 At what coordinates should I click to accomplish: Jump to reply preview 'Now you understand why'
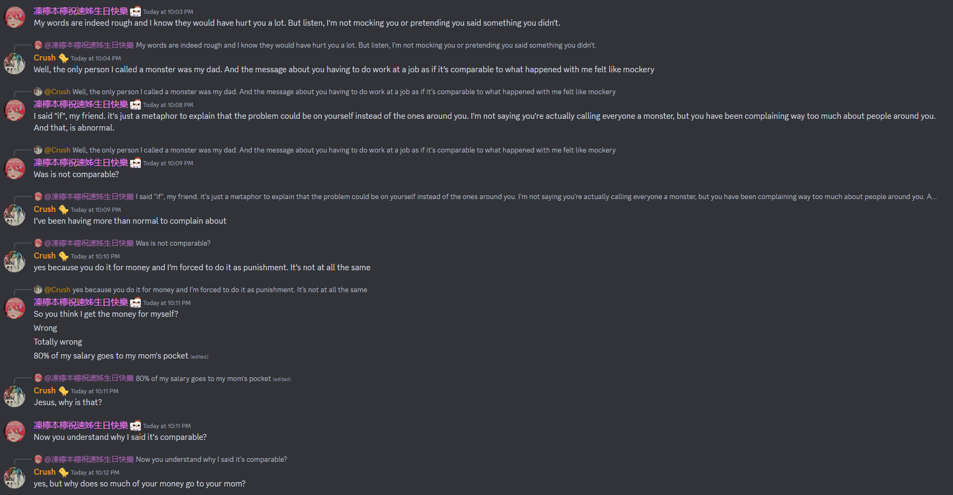[211, 460]
